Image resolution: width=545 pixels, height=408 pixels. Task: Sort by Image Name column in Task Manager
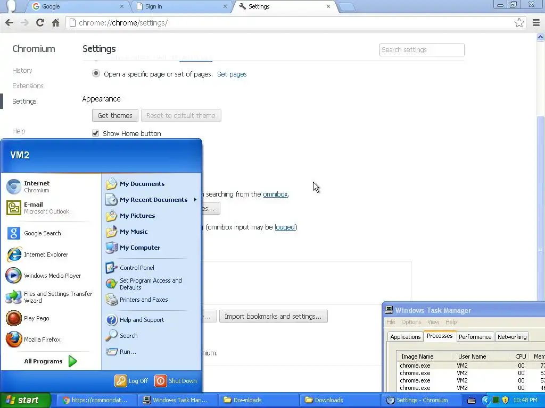424,356
